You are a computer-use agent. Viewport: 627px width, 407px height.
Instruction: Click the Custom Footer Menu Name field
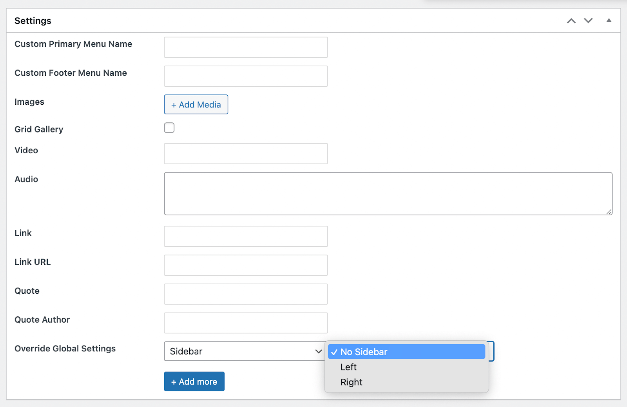click(246, 76)
